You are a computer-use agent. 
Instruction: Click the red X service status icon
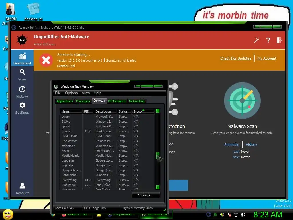46,60
